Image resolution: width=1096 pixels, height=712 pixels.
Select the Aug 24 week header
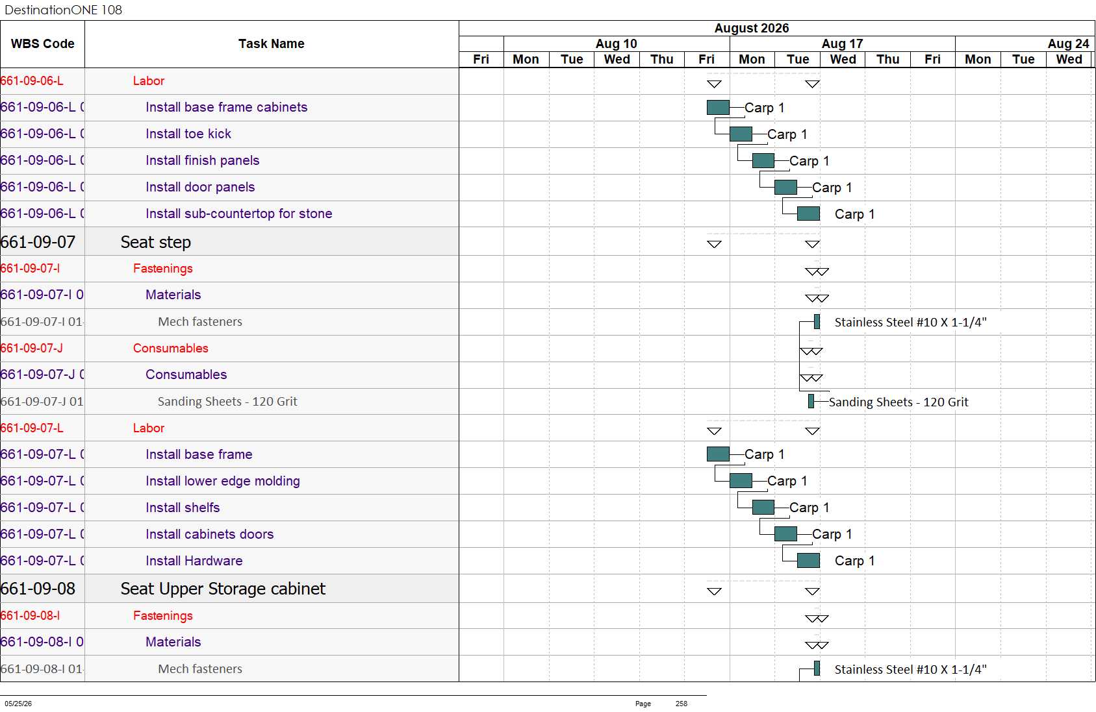pyautogui.click(x=1068, y=43)
